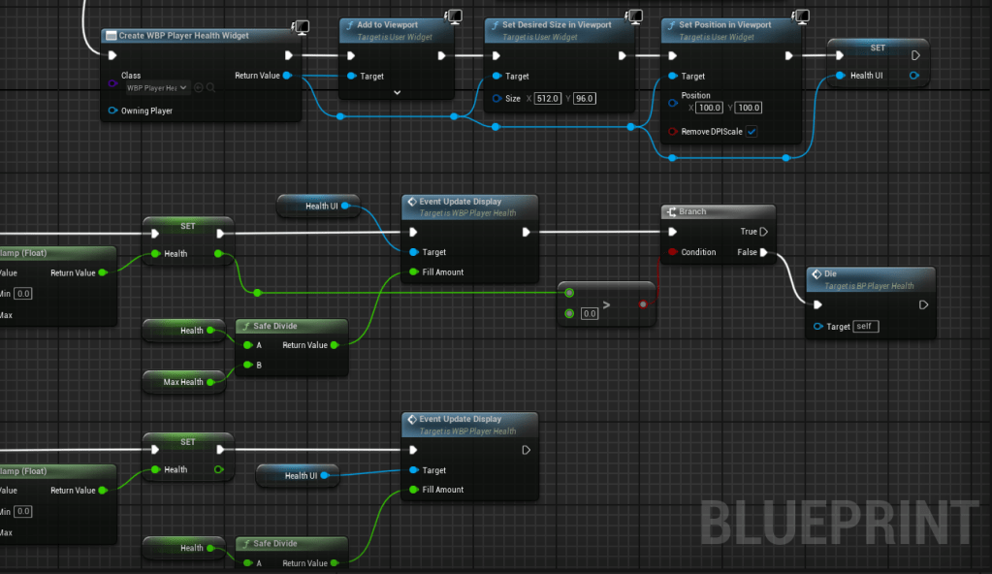Select the Branch node title
This screenshot has width=992, height=574.
(692, 211)
